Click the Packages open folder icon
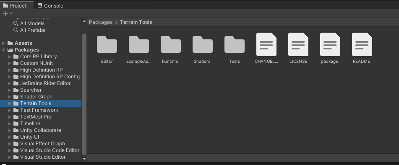 point(10,50)
